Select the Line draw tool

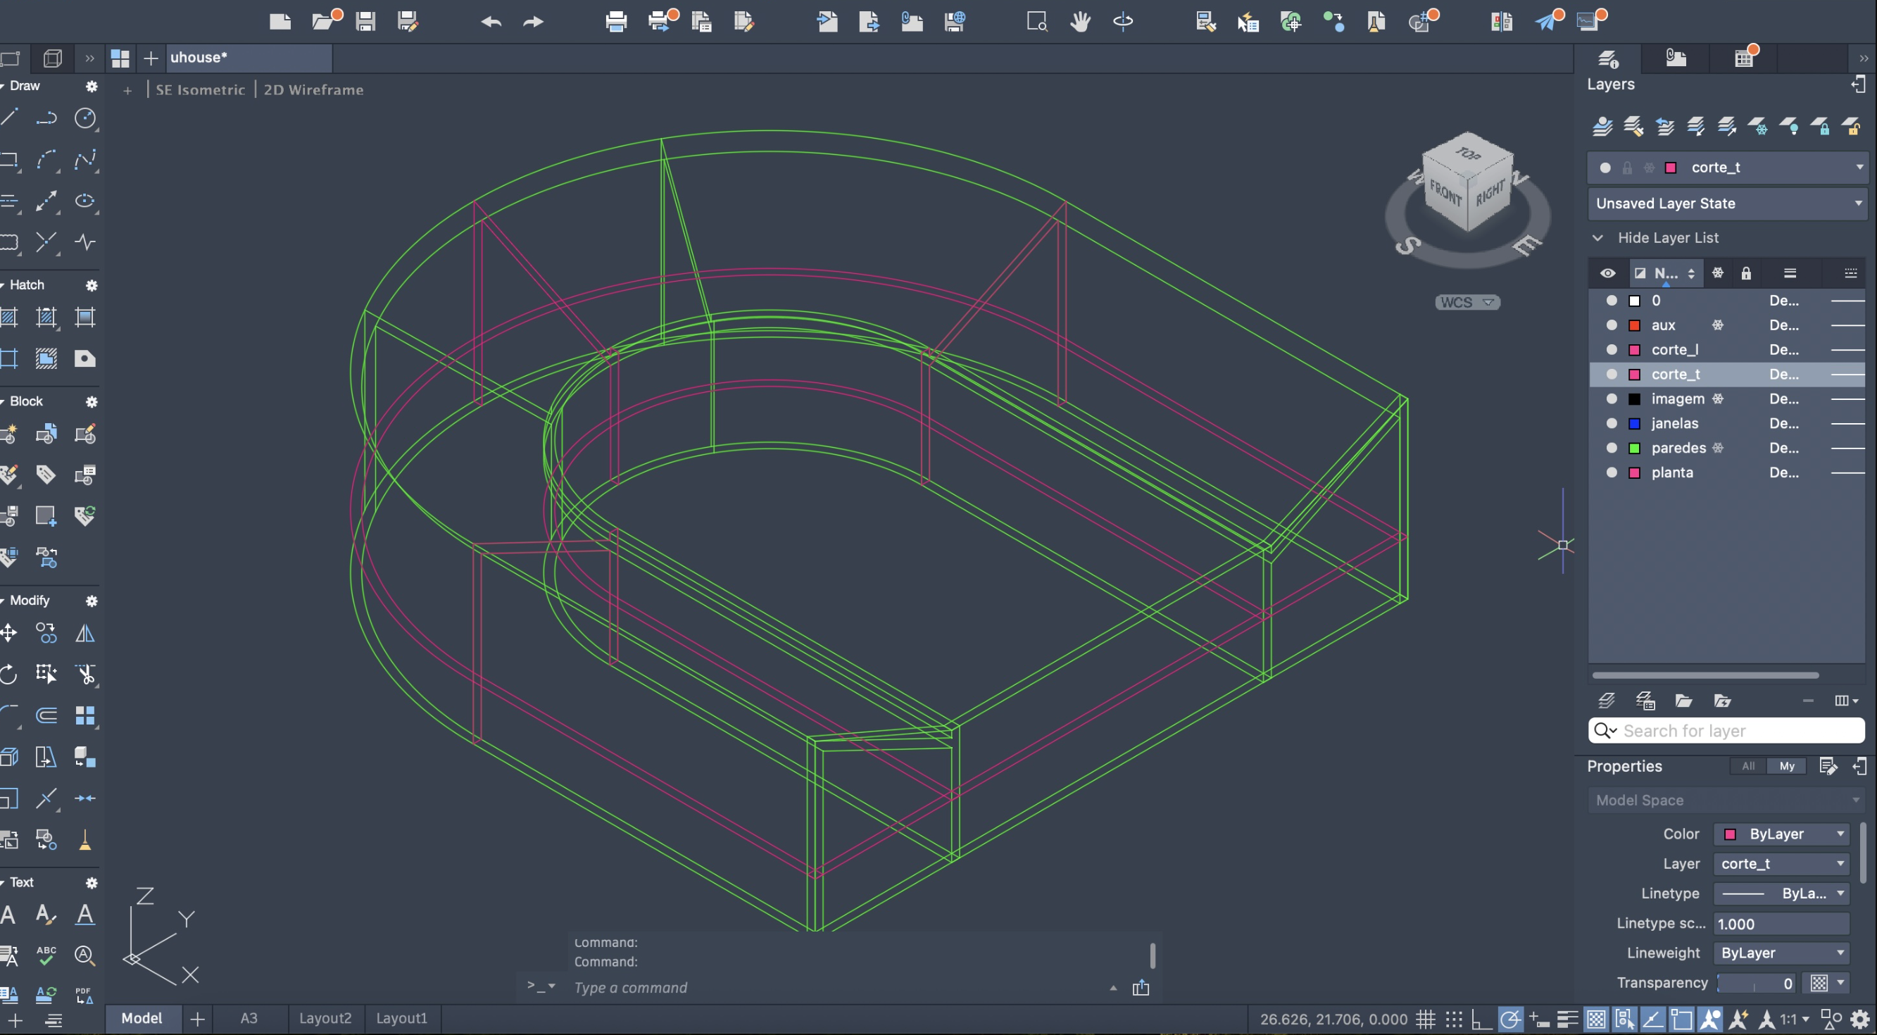[8, 118]
